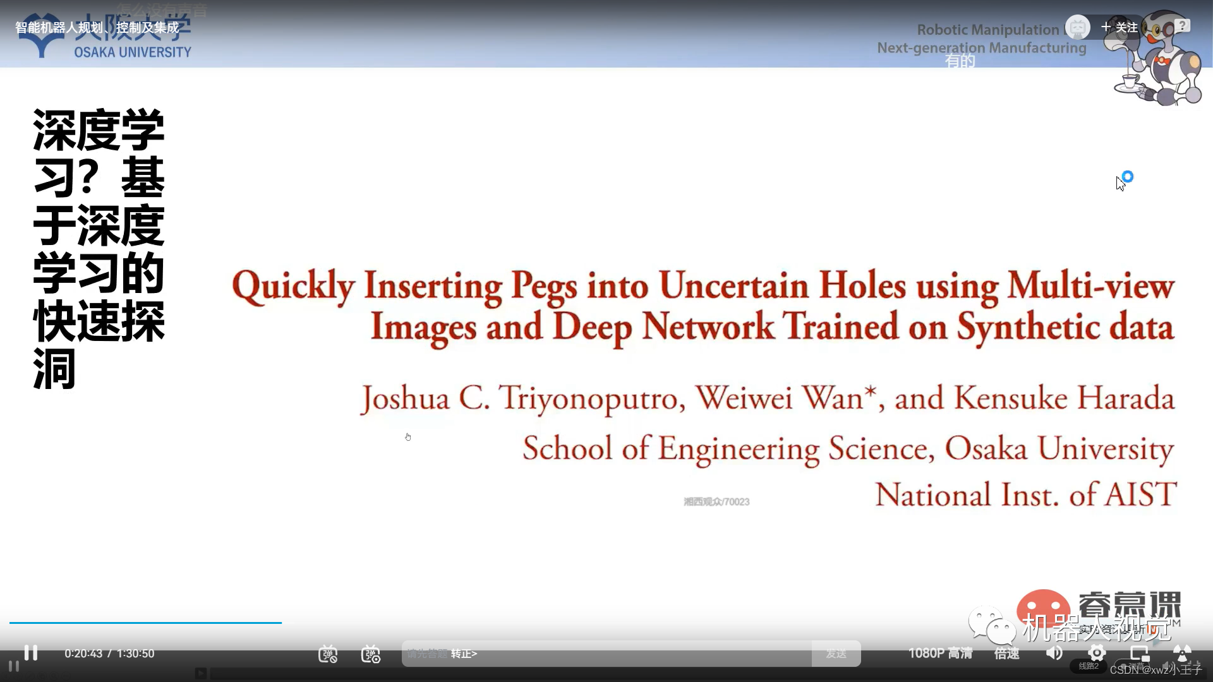
Task: Follow the uploader with 关注 button
Action: (1119, 27)
